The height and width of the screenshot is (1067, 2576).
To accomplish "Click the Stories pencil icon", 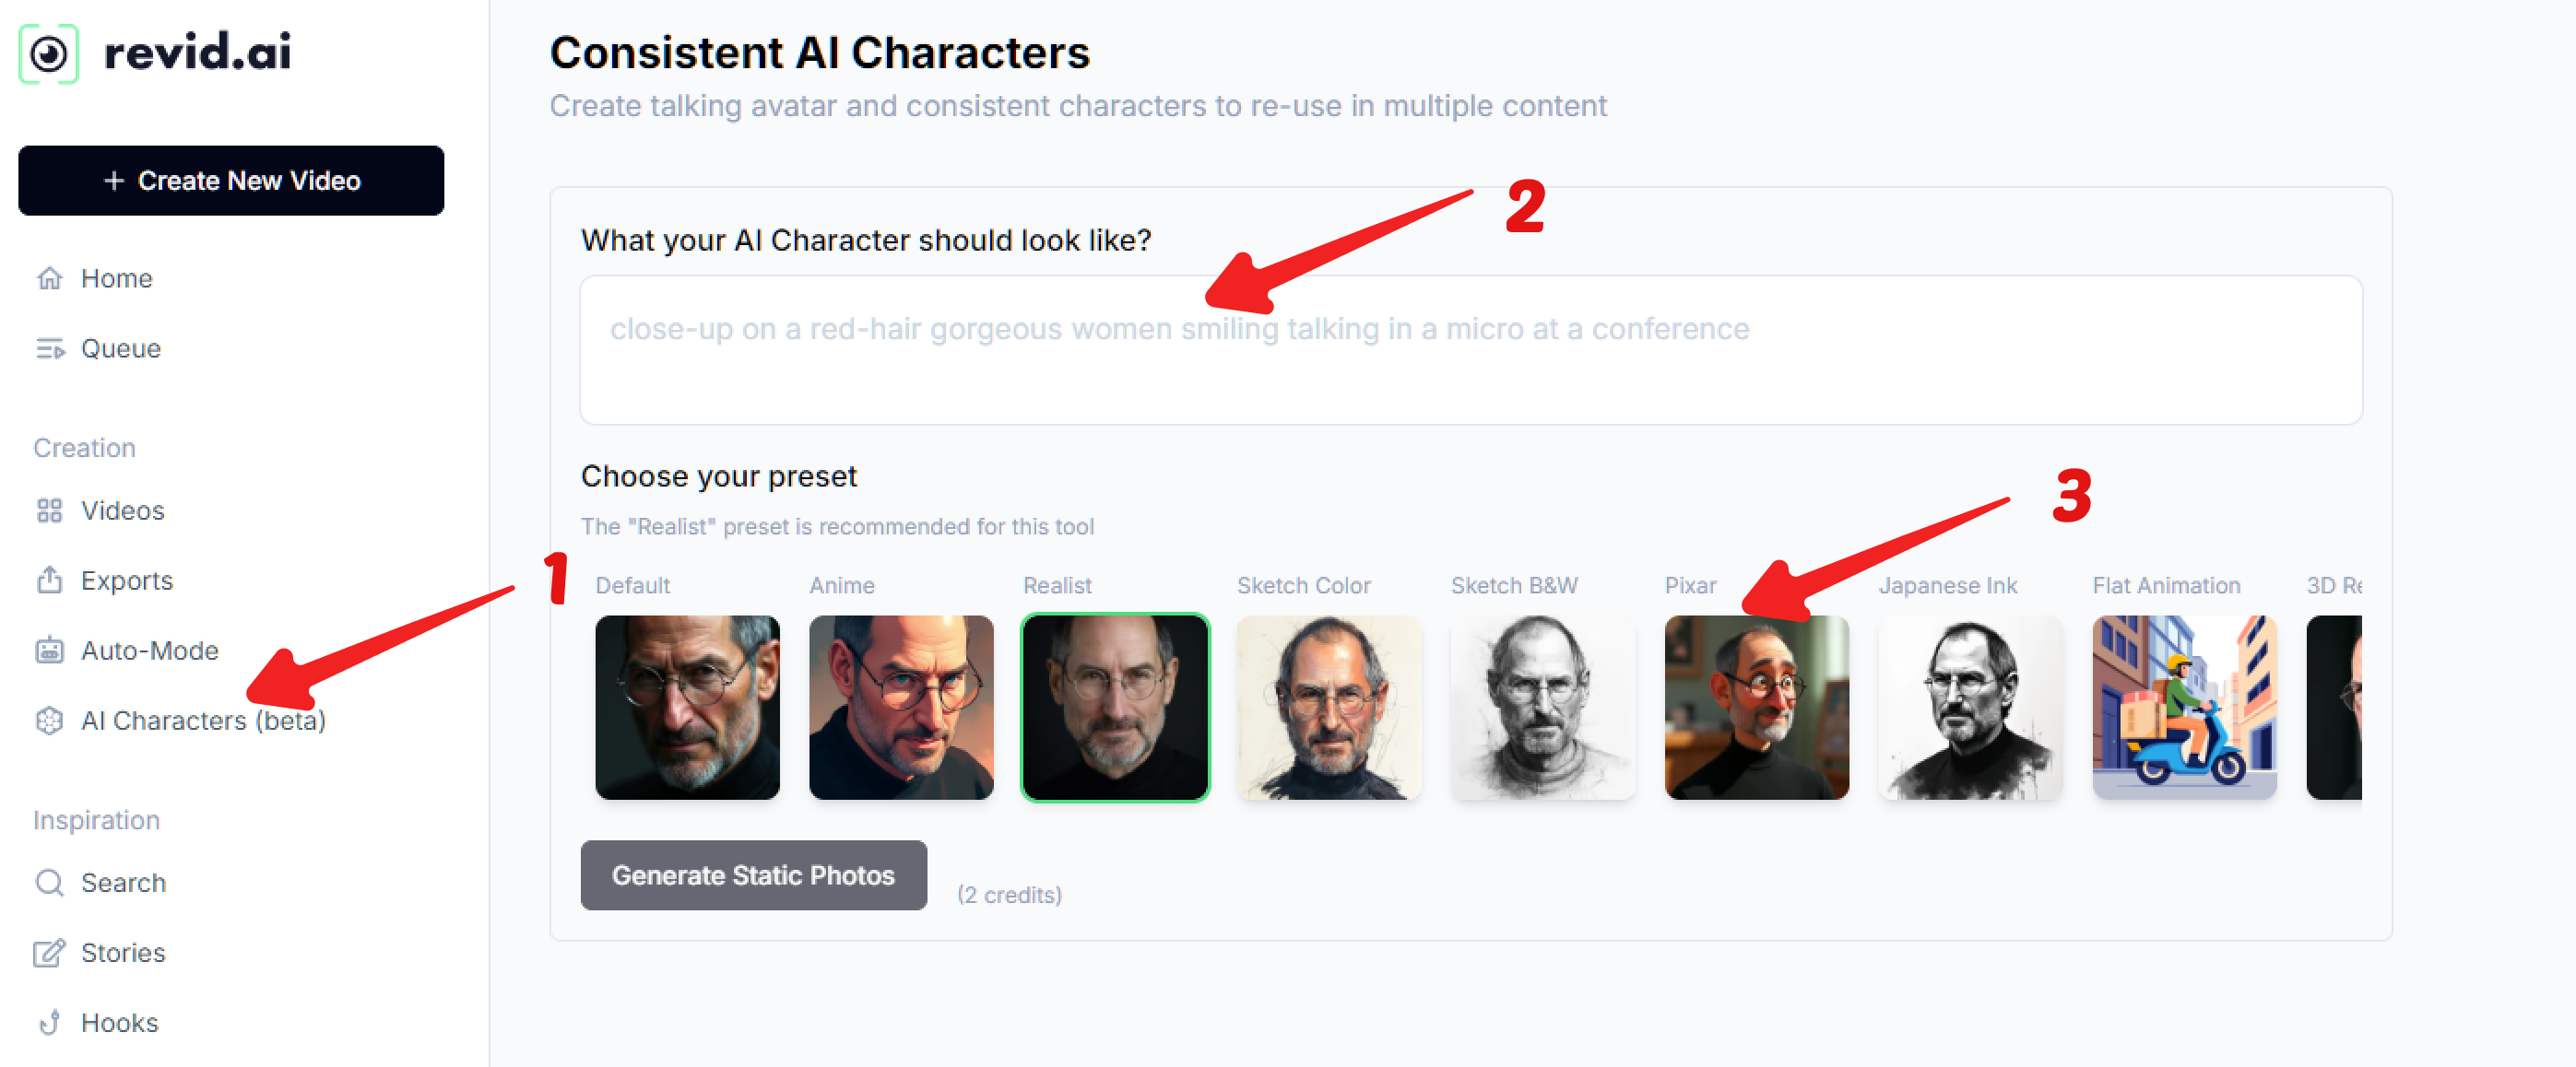I will pos(49,953).
